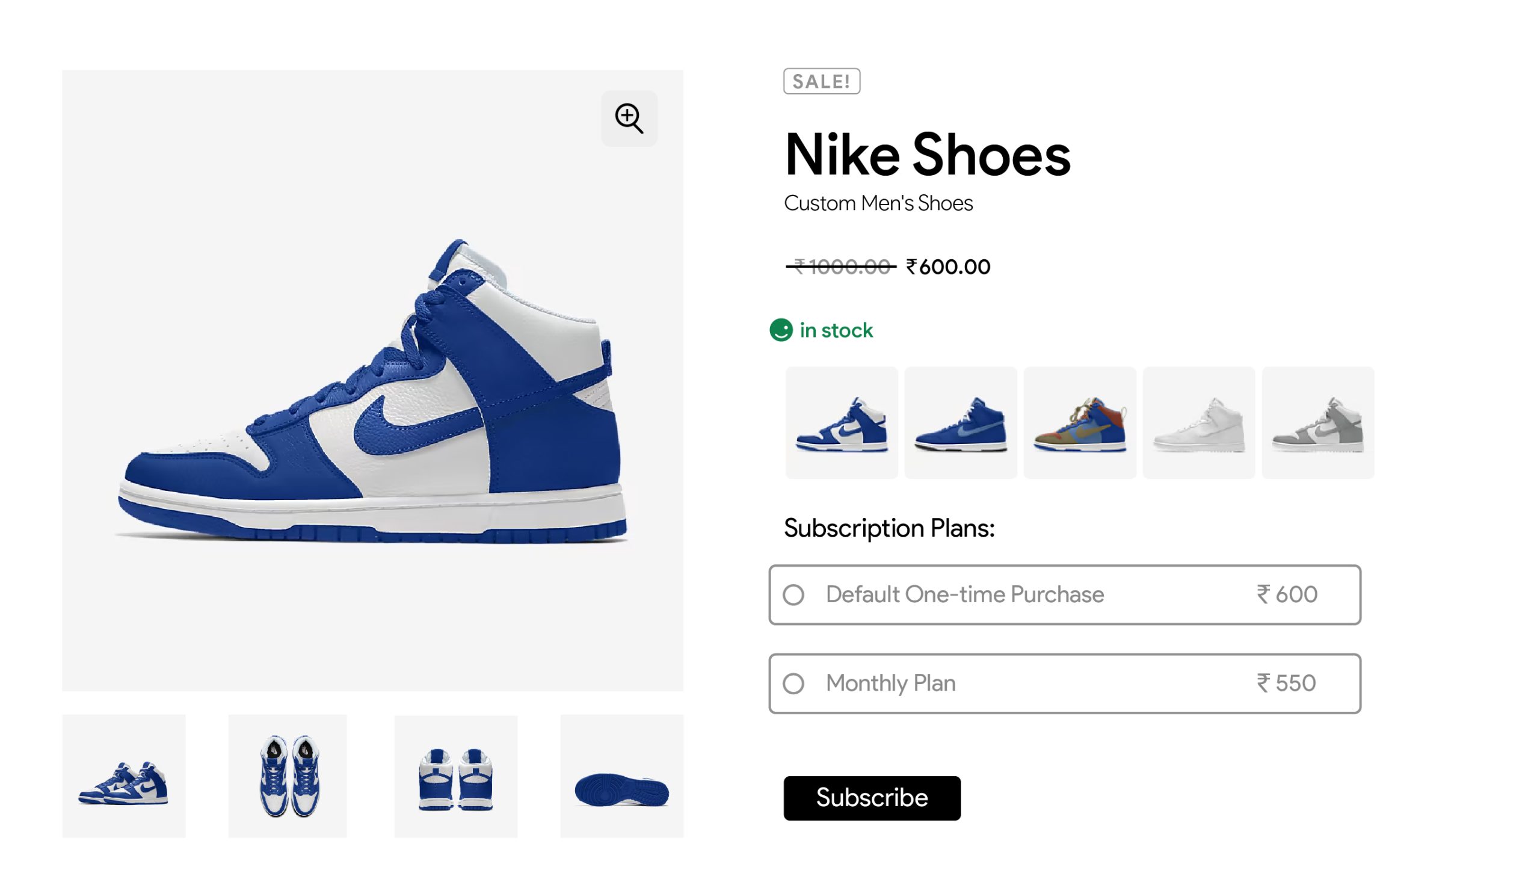Click the ₹ 550 Monthly Plan price
Image resolution: width=1540 pixels, height=888 pixels.
pos(1286,683)
